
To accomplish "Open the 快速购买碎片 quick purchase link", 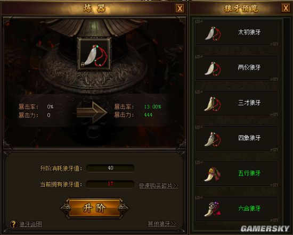I will [x=159, y=186].
